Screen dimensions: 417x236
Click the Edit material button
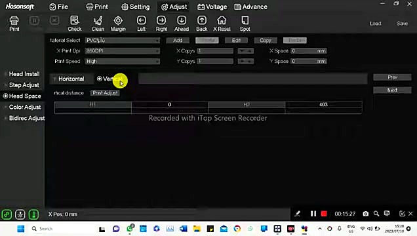point(236,41)
